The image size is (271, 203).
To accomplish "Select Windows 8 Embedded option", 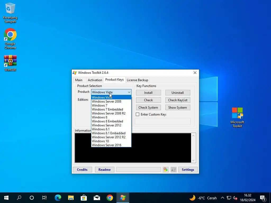I will point(111,121).
